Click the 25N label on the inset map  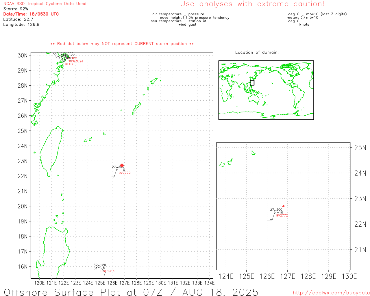pyautogui.click(x=360, y=148)
